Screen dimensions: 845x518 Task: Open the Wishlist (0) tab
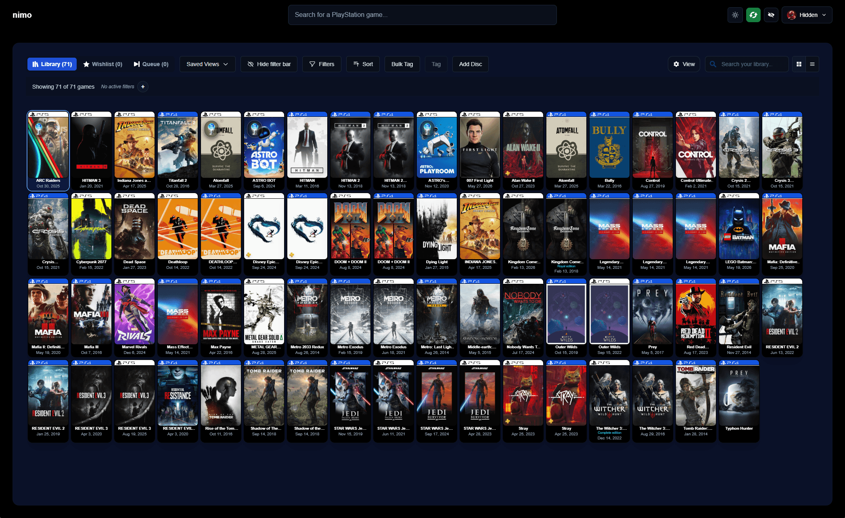102,64
